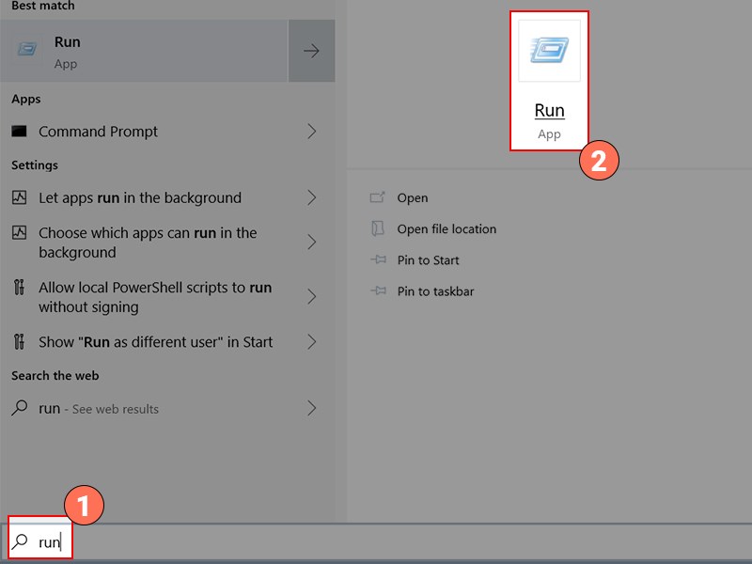Click icon beside Let apps run in background
The height and width of the screenshot is (564, 752).
[19, 197]
